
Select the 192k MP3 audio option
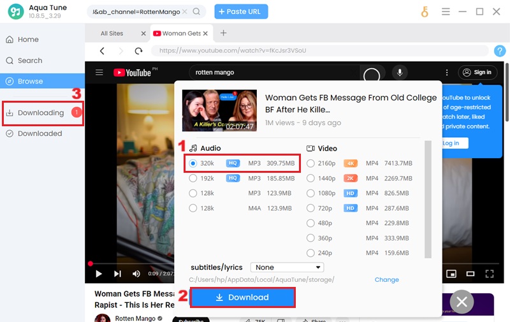[193, 179]
